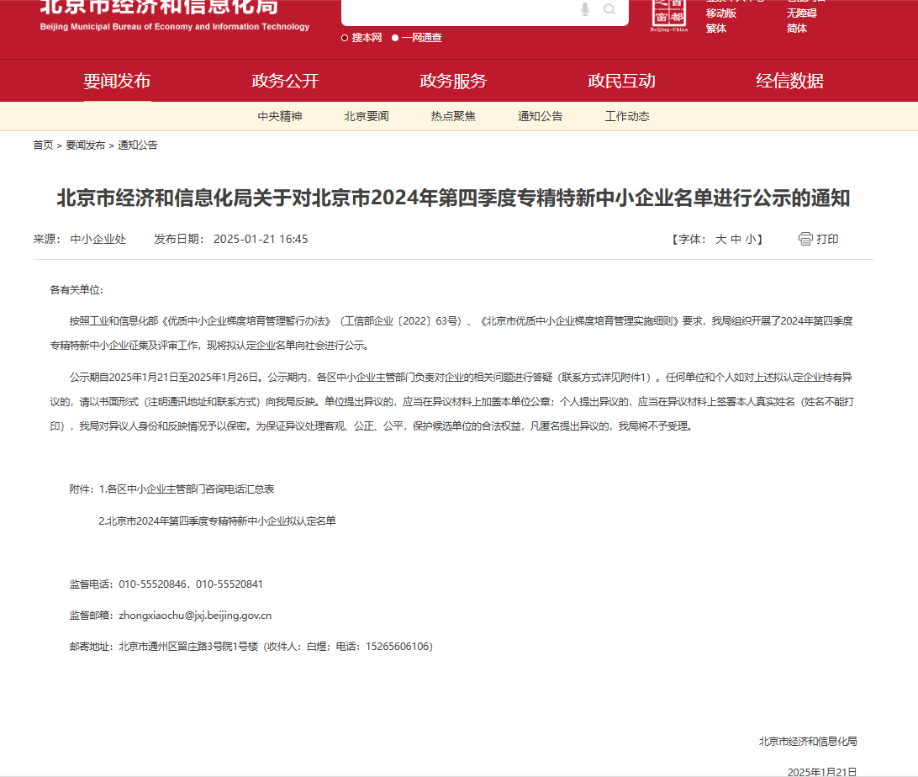918x777 pixels.
Task: Go to 热点聚焦 submenu
Action: point(453,117)
